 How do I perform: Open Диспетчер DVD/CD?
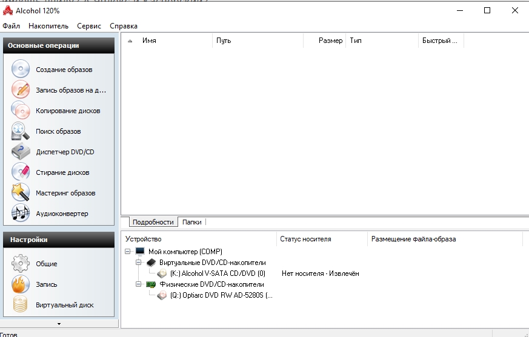(65, 152)
